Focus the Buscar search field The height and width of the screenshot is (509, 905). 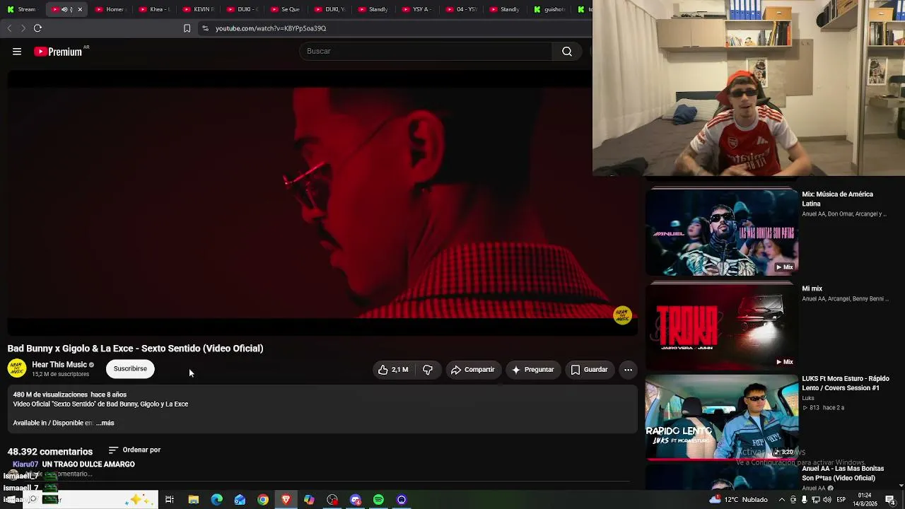[426, 52]
